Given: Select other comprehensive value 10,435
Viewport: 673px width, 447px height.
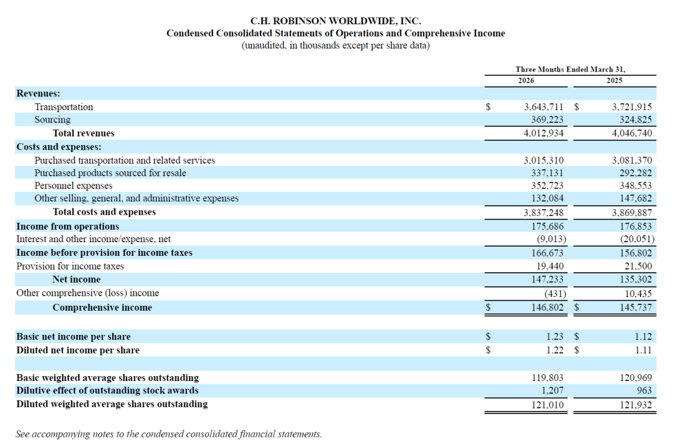Looking at the screenshot, I should (638, 294).
